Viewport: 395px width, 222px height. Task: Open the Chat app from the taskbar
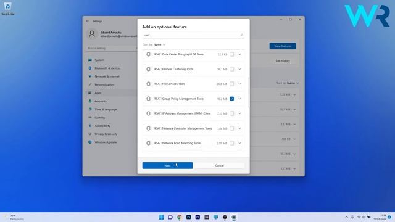coord(170,217)
